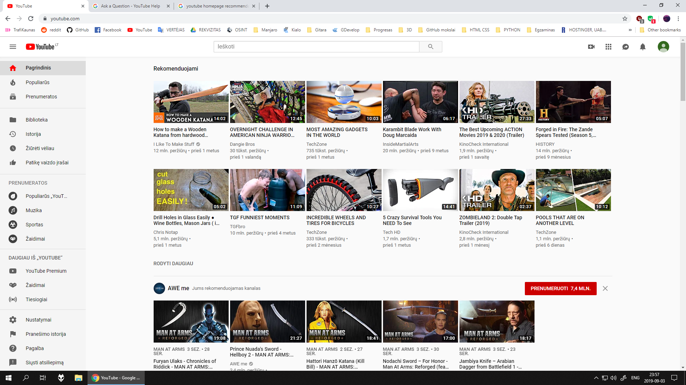Open the notifications bell
Viewport: 686px width, 385px height.
643,47
